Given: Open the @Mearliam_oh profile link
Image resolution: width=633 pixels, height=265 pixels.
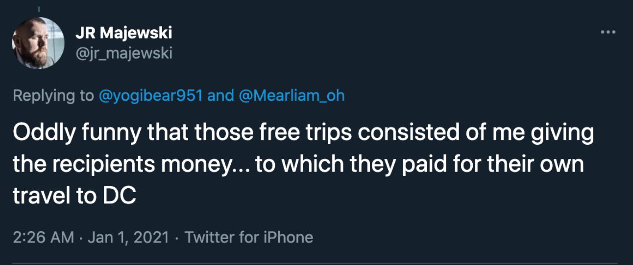Looking at the screenshot, I should tap(292, 96).
